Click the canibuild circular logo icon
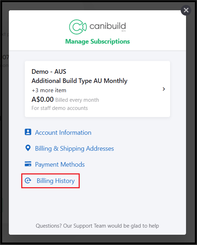 pyautogui.click(x=78, y=27)
